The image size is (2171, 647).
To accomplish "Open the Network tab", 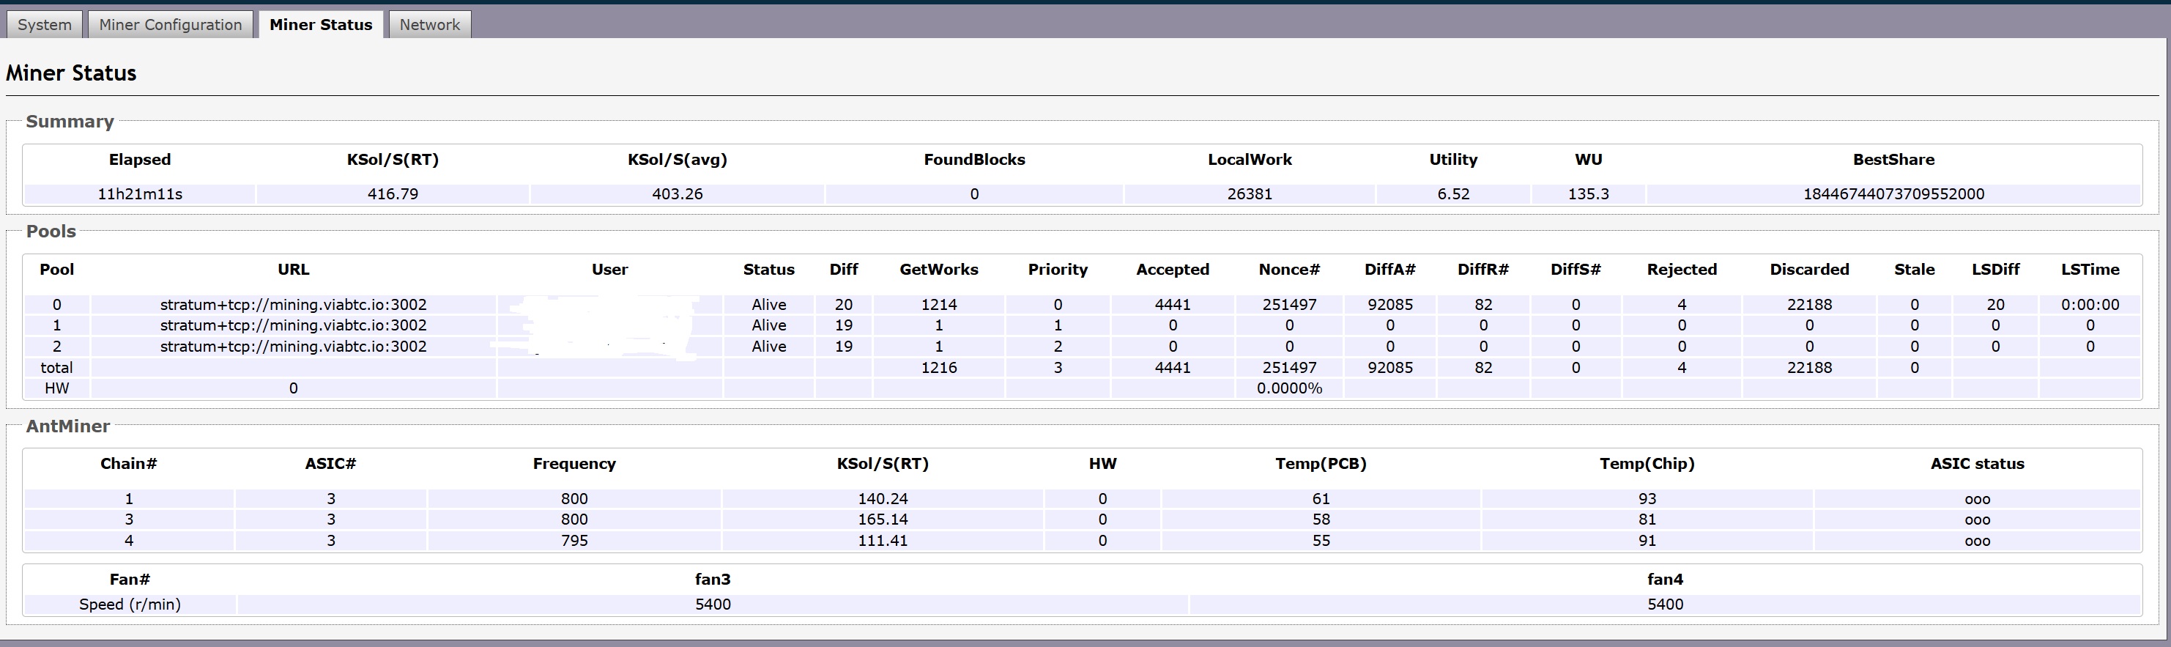I will 429,24.
